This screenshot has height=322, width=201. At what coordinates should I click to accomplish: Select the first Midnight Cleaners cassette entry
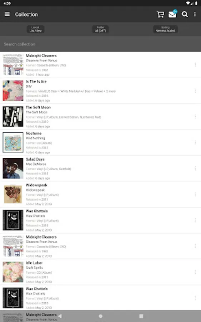click(x=100, y=65)
